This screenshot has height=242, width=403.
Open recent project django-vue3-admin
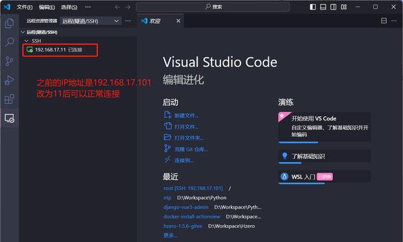click(186, 208)
